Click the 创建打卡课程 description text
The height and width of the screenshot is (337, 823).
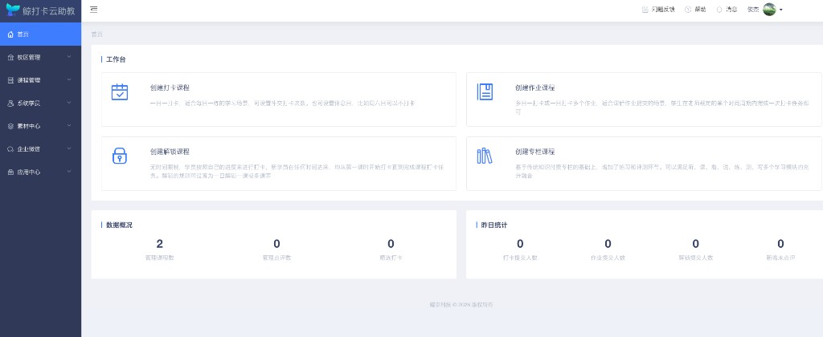pos(282,104)
